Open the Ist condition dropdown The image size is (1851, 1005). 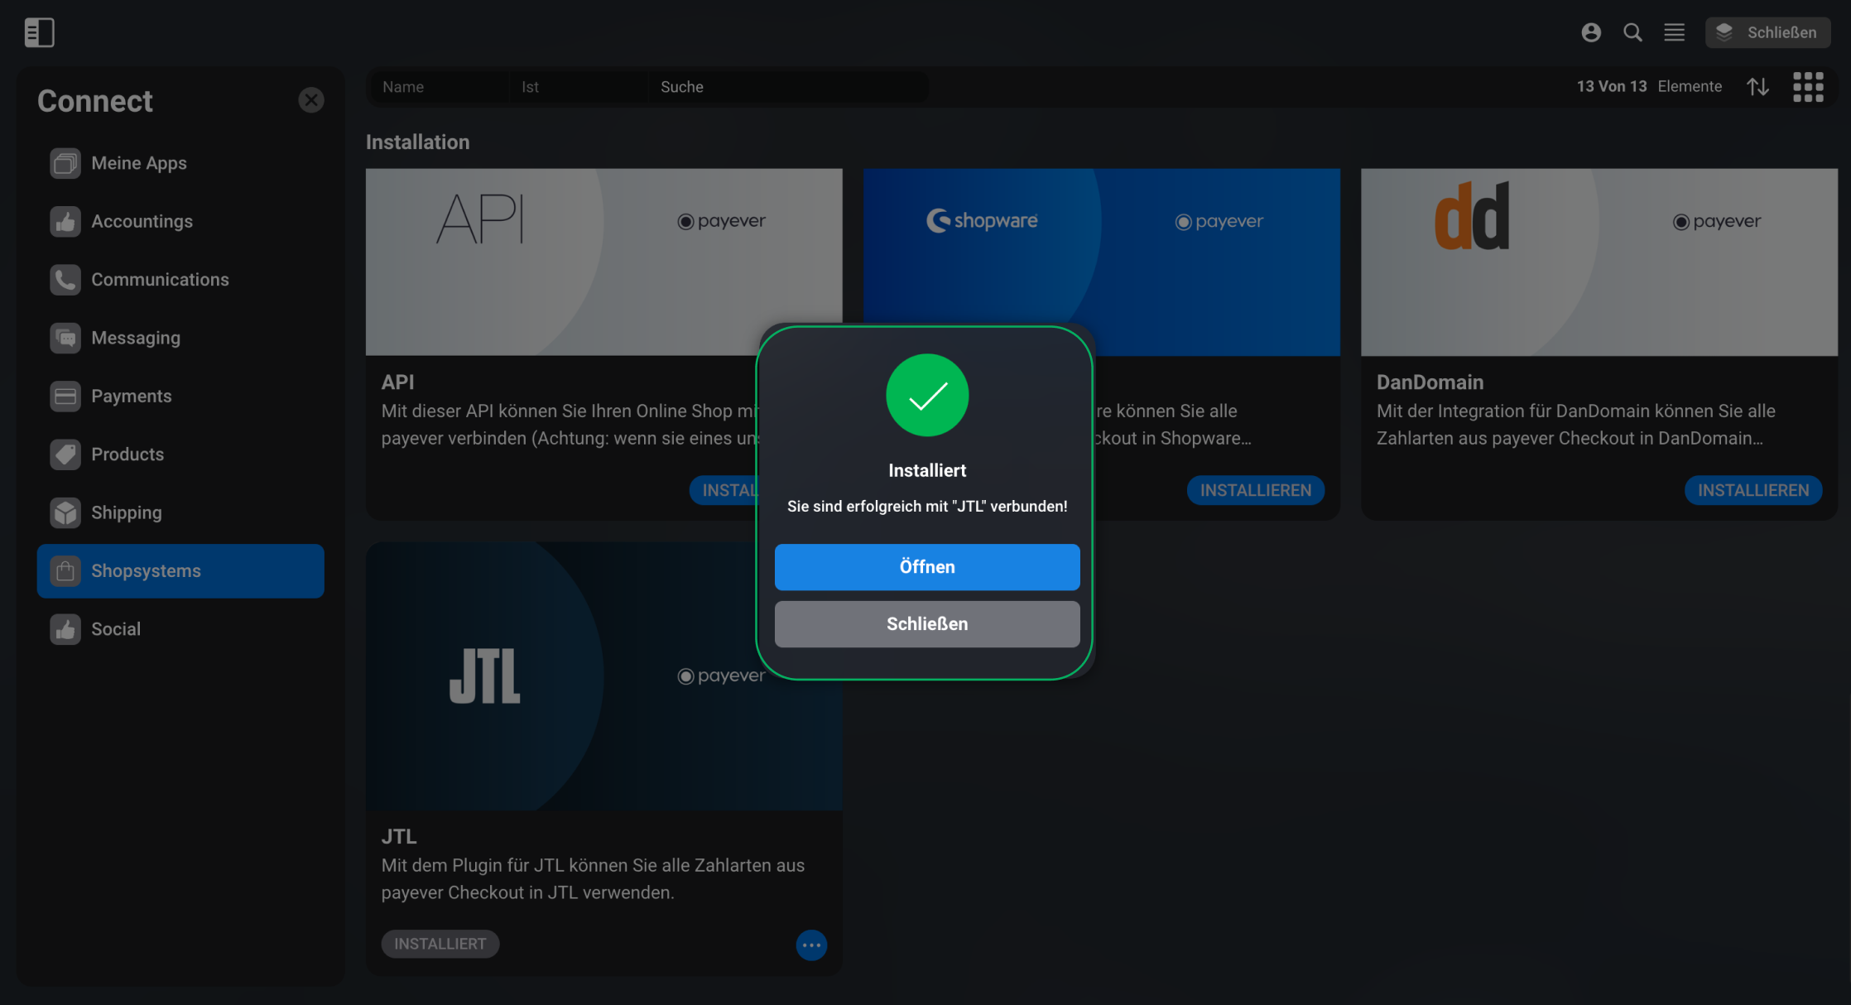pos(578,87)
